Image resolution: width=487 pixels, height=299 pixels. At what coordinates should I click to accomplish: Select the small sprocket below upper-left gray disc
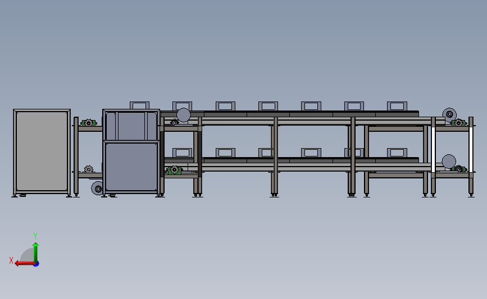(175, 122)
